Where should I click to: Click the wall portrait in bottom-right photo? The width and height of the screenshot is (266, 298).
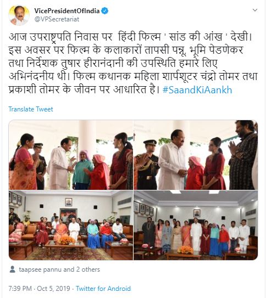[x=197, y=213]
